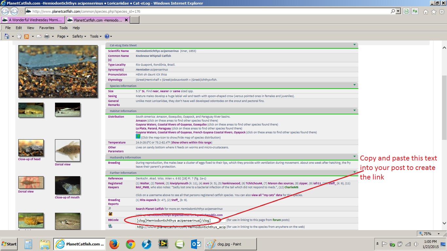Open the View menu
Screen dimensions: 447x251
30,28
